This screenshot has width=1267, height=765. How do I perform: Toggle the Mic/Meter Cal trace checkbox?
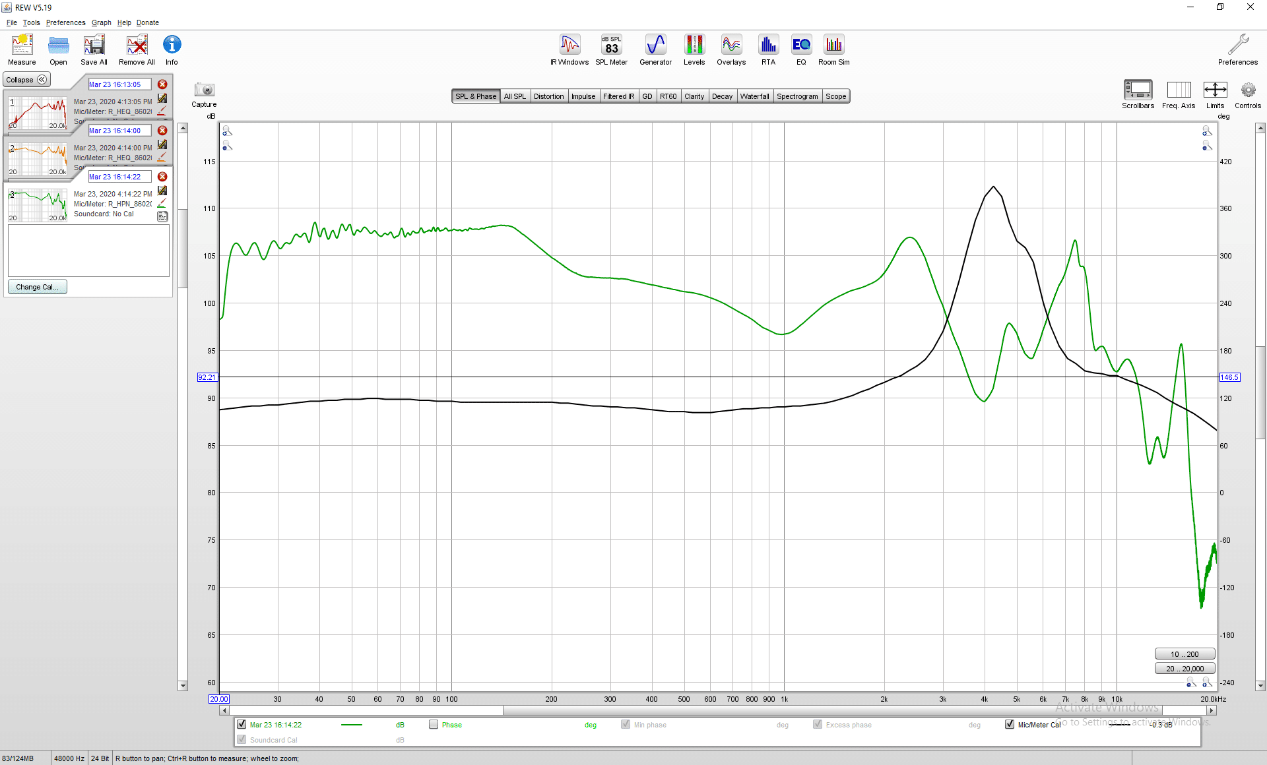click(1010, 724)
